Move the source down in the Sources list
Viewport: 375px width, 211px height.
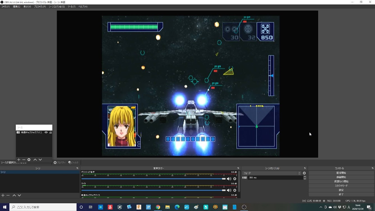coord(40,160)
